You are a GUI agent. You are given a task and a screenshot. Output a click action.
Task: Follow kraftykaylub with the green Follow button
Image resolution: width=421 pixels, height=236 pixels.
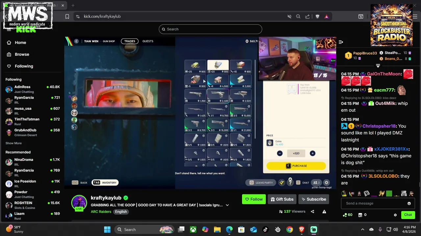point(254,199)
